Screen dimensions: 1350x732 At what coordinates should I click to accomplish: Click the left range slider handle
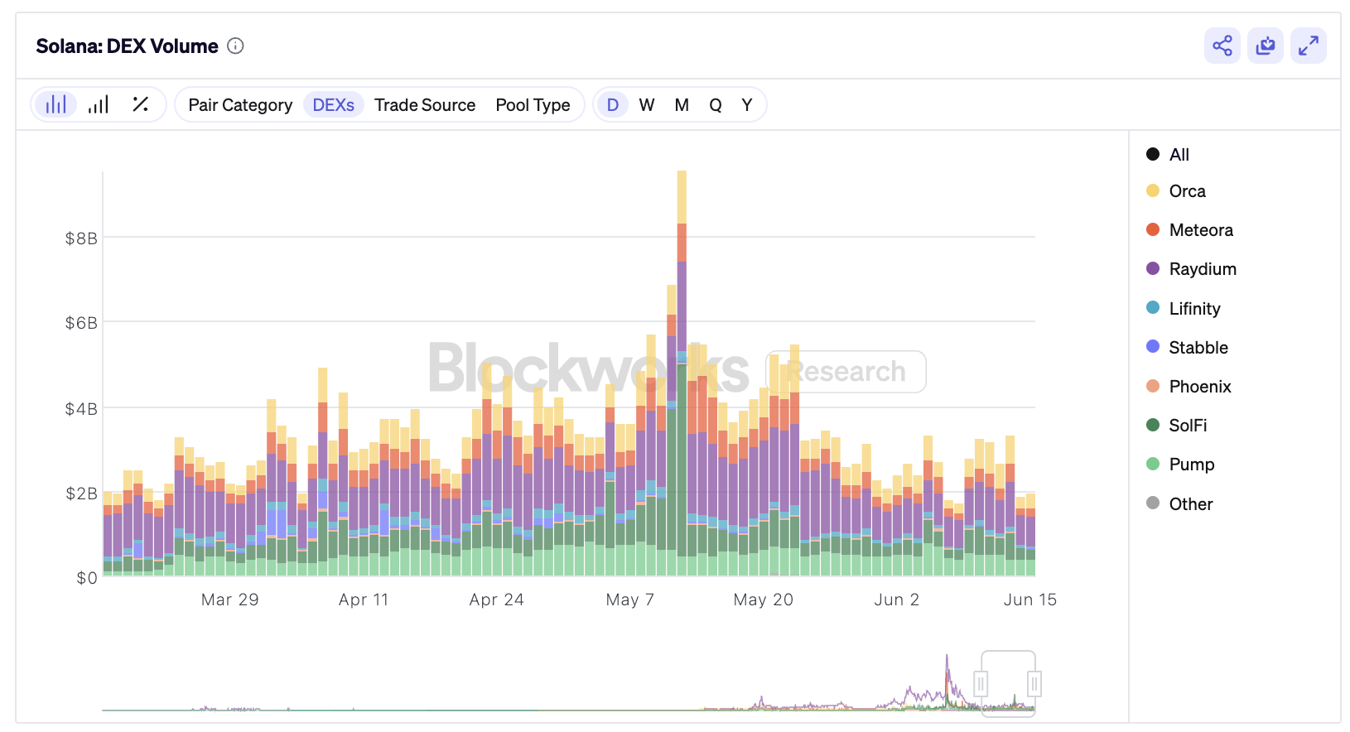pyautogui.click(x=981, y=684)
